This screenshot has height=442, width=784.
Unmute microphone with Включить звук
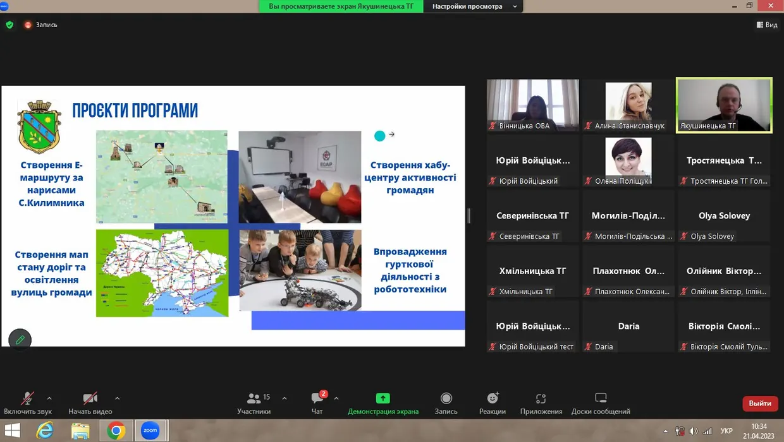[x=27, y=403]
